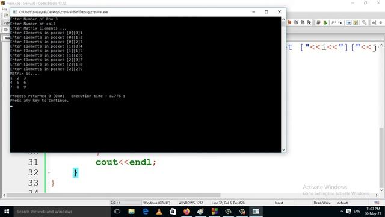This screenshot has height=217, width=385.
Task: Click the Insert mode status entry
Action: [x=279, y=203]
